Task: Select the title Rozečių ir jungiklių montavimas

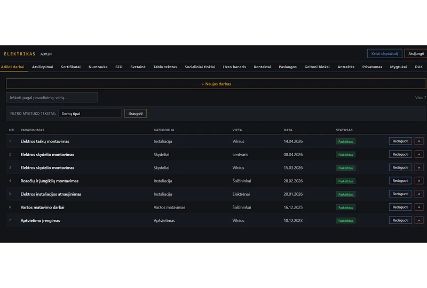Action: 50,181
